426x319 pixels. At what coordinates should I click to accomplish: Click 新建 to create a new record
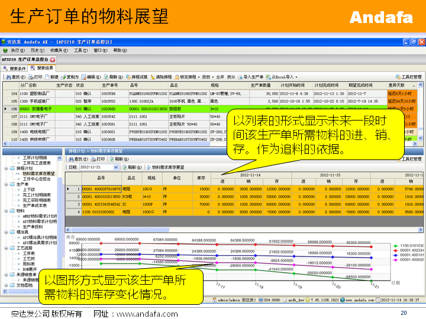[x=53, y=77]
